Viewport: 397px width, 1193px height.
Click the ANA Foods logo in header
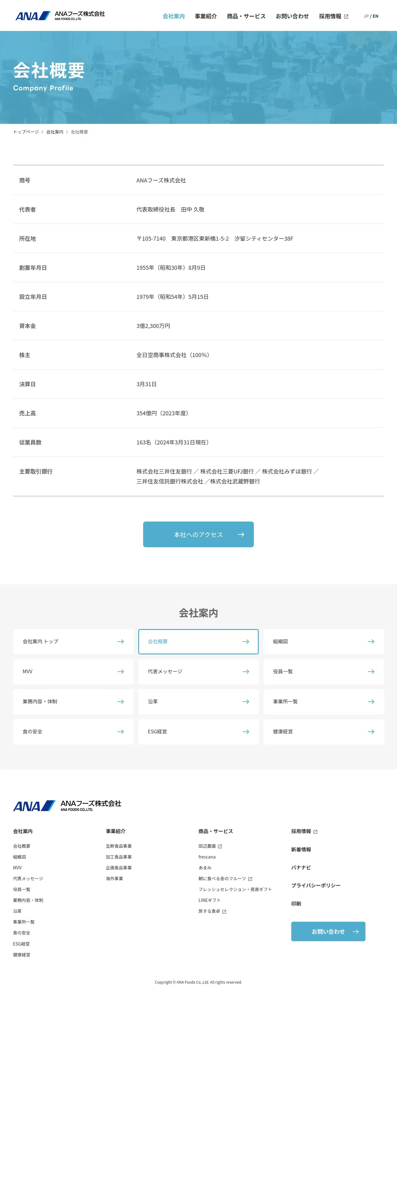[x=60, y=16]
